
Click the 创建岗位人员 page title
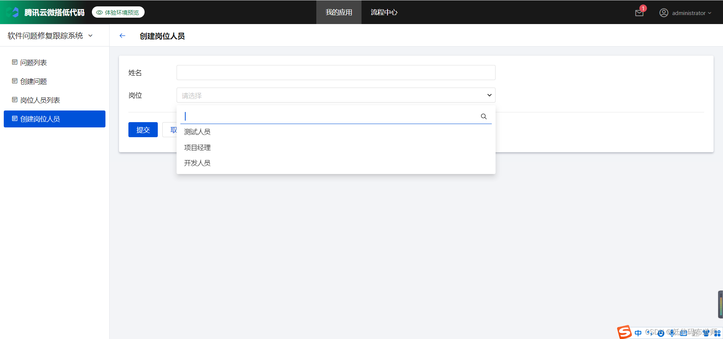click(162, 36)
